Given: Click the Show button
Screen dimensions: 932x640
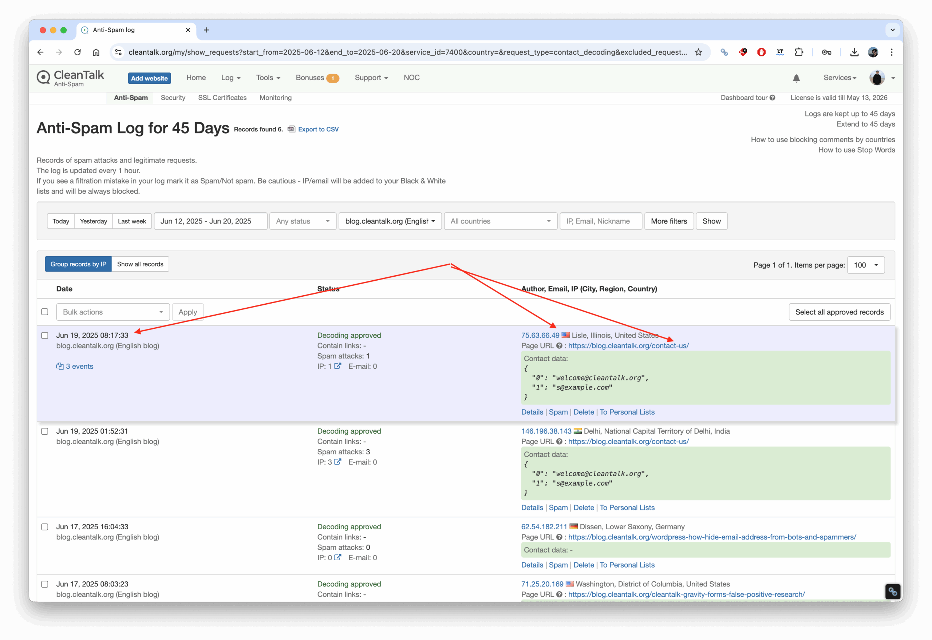Looking at the screenshot, I should [711, 221].
